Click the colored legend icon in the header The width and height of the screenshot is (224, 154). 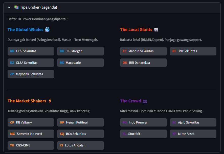pos(16,7)
